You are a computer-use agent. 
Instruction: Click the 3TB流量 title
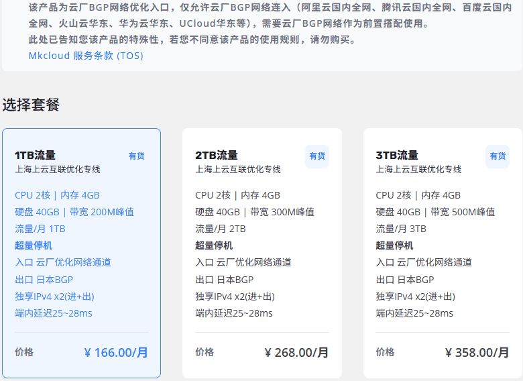(396, 155)
